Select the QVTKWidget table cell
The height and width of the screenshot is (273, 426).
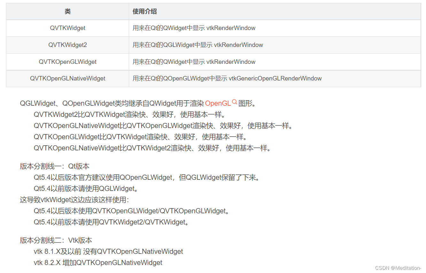click(67, 28)
